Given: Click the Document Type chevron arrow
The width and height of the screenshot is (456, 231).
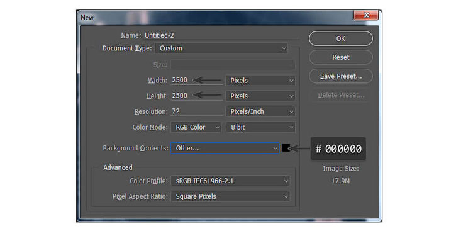Looking at the screenshot, I should coord(284,48).
